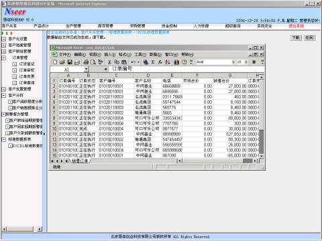The height and width of the screenshot is (241, 322).
Task: Click the Open folder icon in Excel toolbar
Action: (x=62, y=62)
